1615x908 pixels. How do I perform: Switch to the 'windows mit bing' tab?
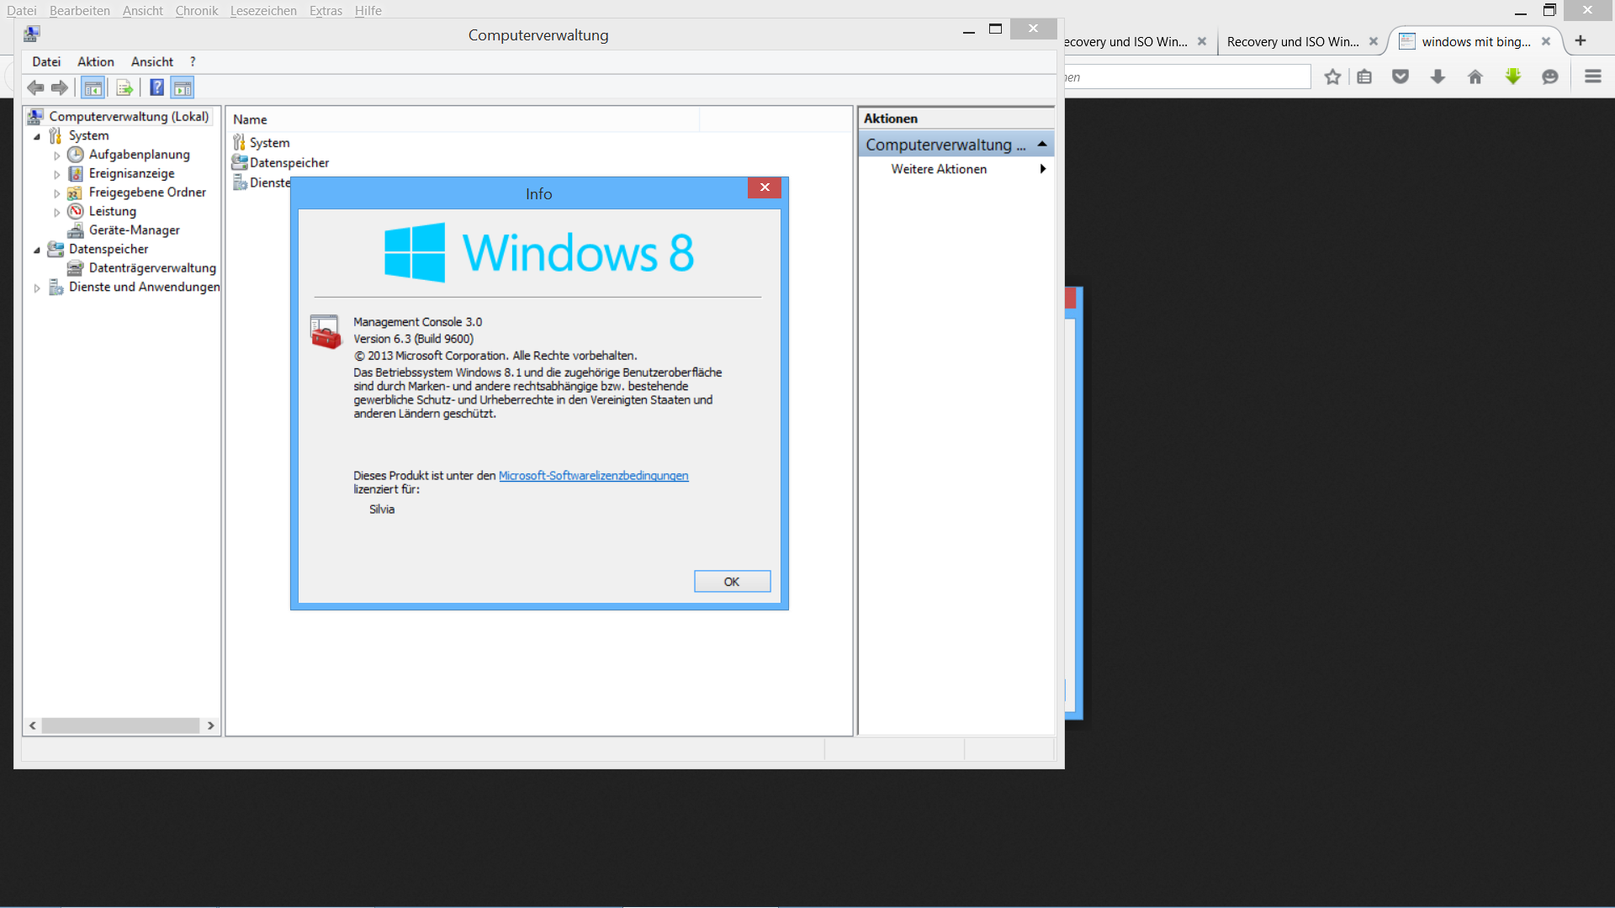click(1475, 41)
